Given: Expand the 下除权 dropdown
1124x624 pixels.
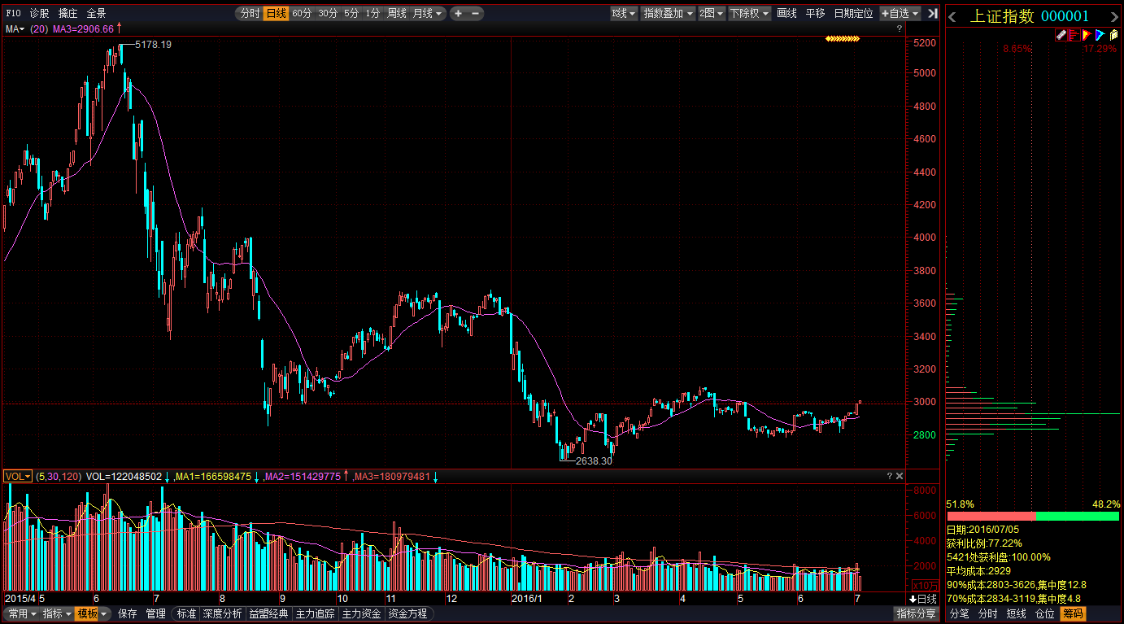Looking at the screenshot, I should click(x=749, y=13).
